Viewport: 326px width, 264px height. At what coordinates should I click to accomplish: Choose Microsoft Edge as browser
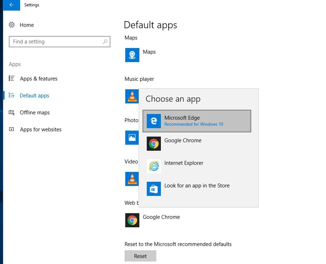197,121
